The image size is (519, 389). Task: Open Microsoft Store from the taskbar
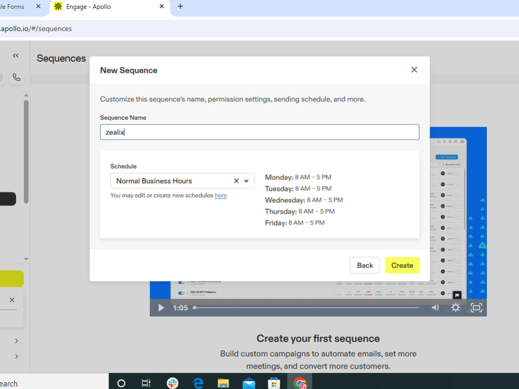tap(274, 383)
